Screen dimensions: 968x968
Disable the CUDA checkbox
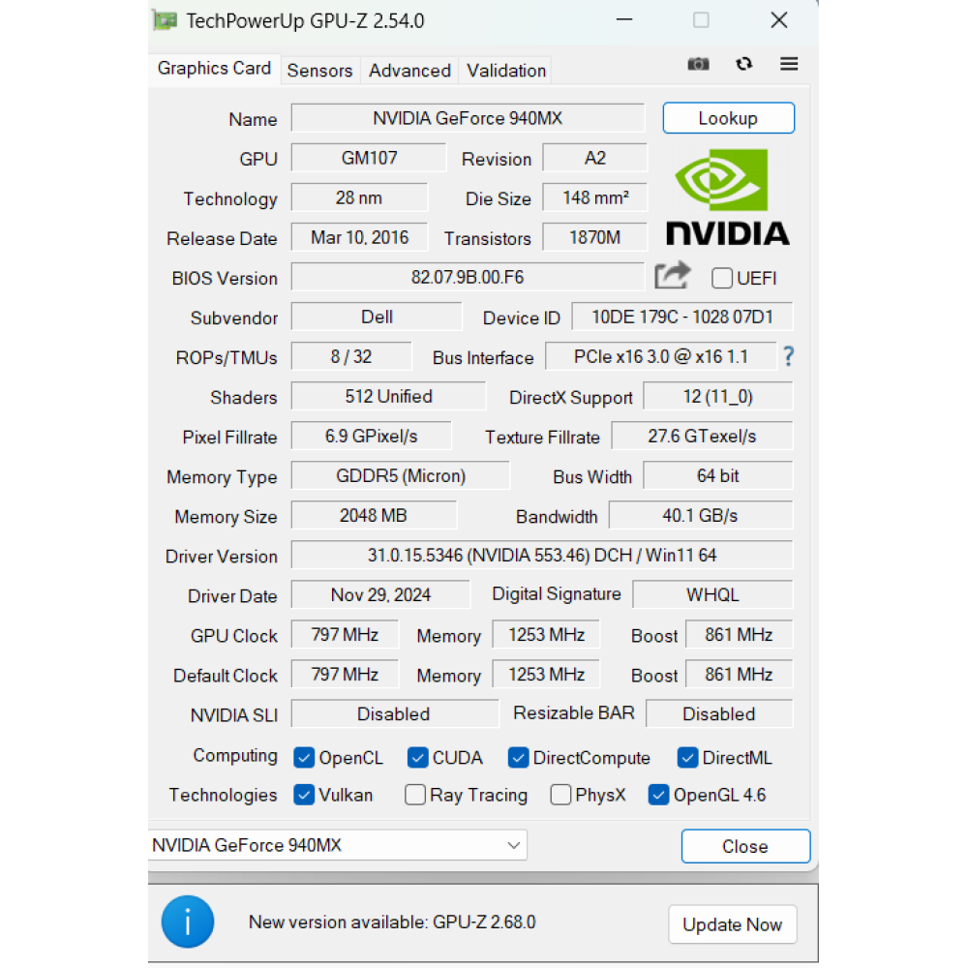point(417,758)
